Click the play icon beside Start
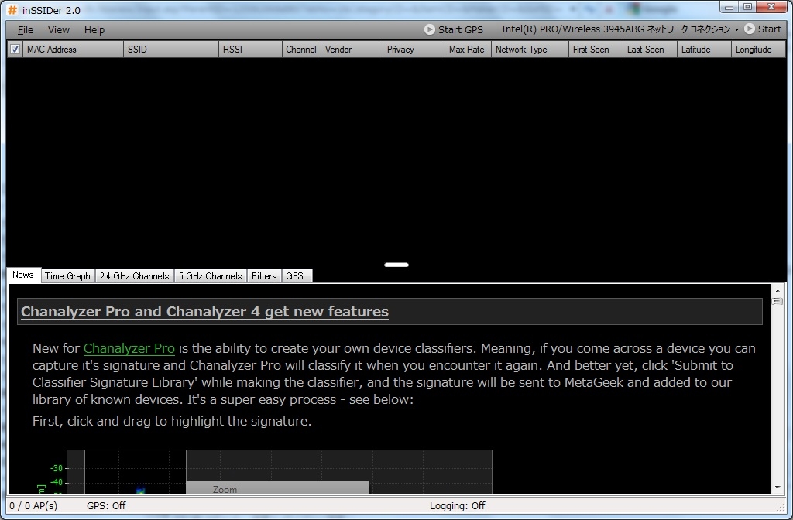 tap(750, 29)
